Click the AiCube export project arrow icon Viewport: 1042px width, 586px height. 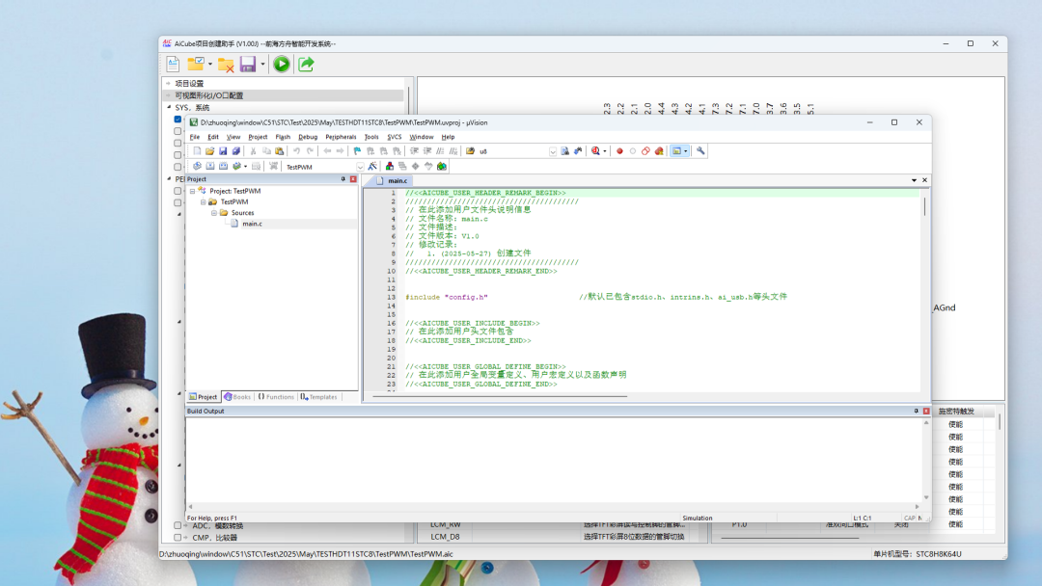click(x=306, y=65)
